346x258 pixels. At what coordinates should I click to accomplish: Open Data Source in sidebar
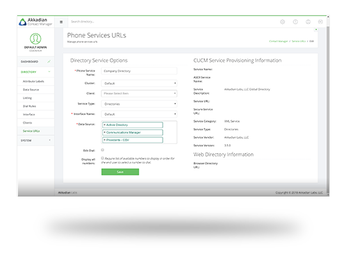[x=36, y=90]
